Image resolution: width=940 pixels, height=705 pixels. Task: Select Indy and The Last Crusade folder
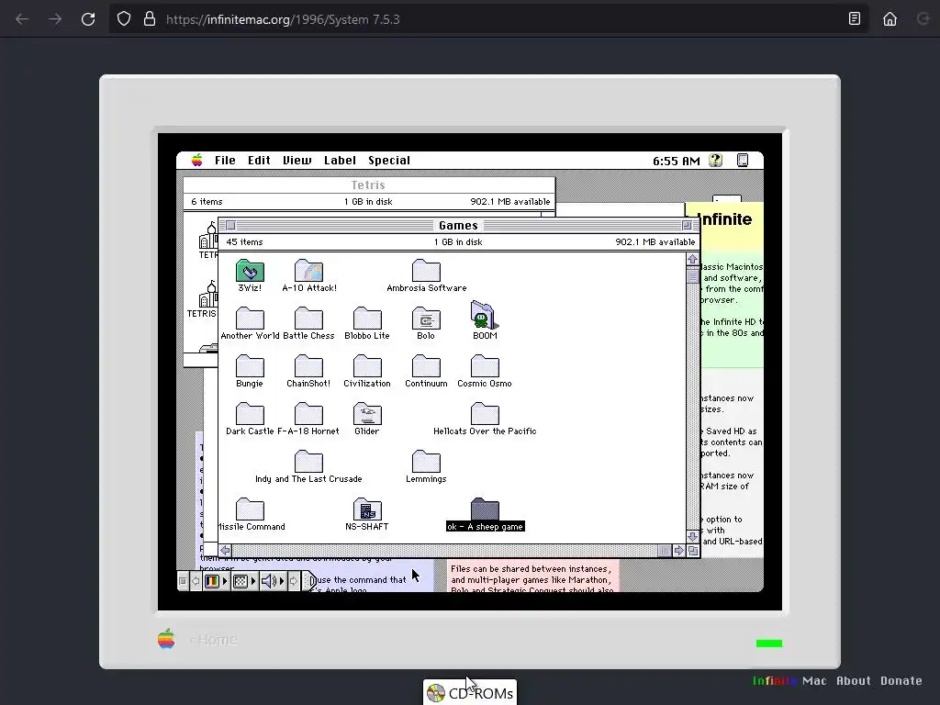point(308,462)
